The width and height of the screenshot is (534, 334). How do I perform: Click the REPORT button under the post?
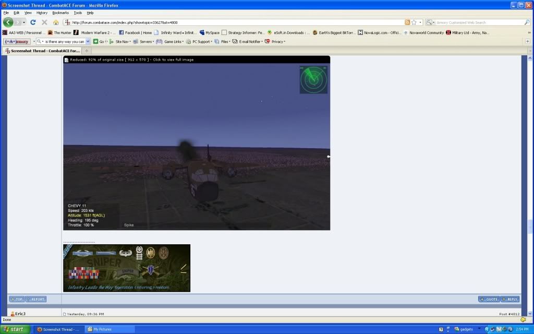pyautogui.click(x=36, y=299)
